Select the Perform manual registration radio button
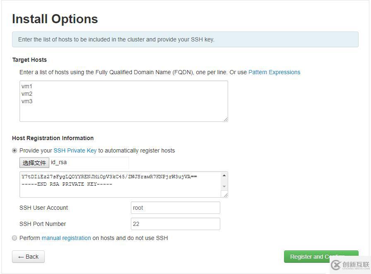This screenshot has height=274, width=371. 14,238
